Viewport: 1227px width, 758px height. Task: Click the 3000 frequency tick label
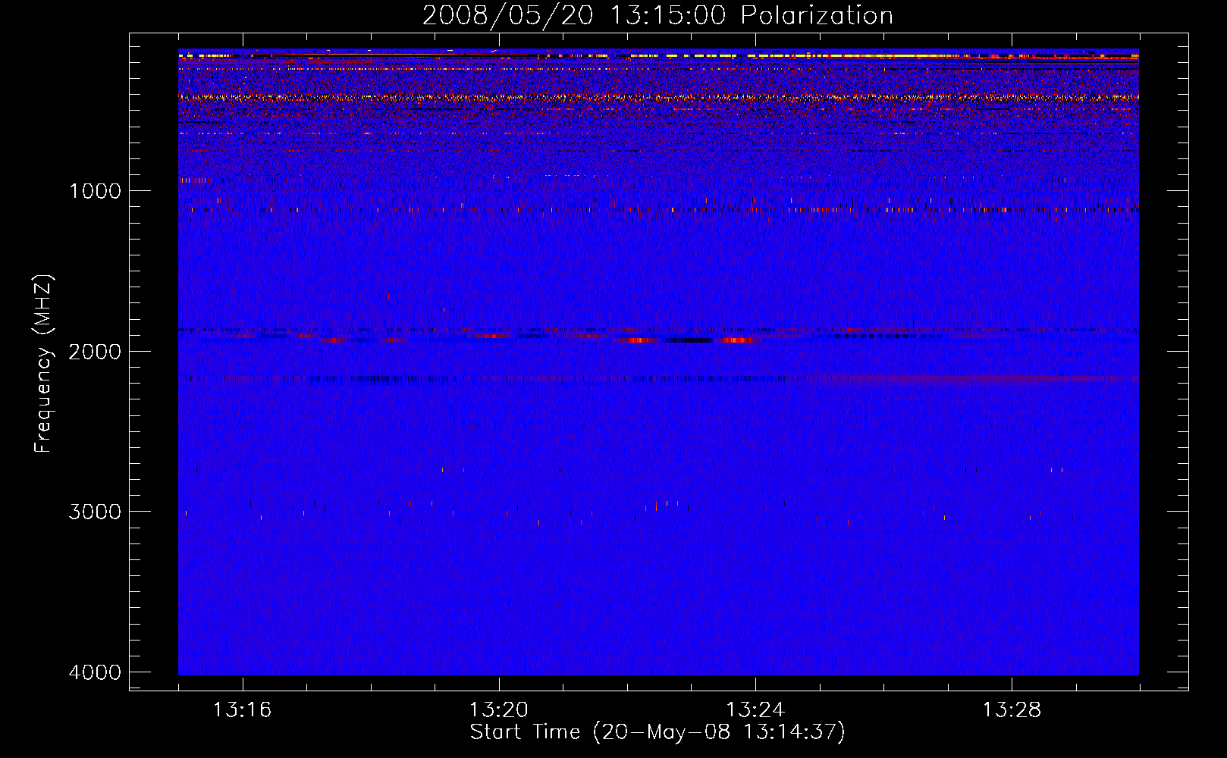point(95,512)
